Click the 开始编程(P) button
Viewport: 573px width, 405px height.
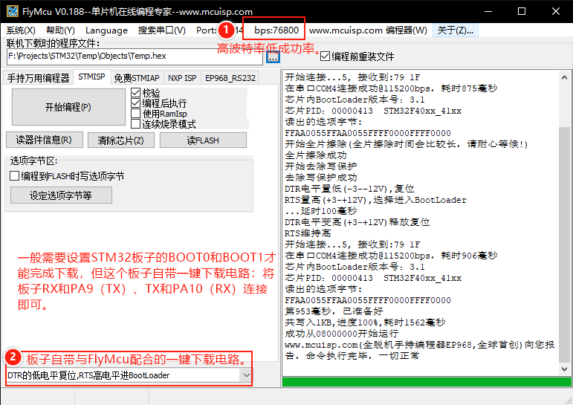coord(68,107)
